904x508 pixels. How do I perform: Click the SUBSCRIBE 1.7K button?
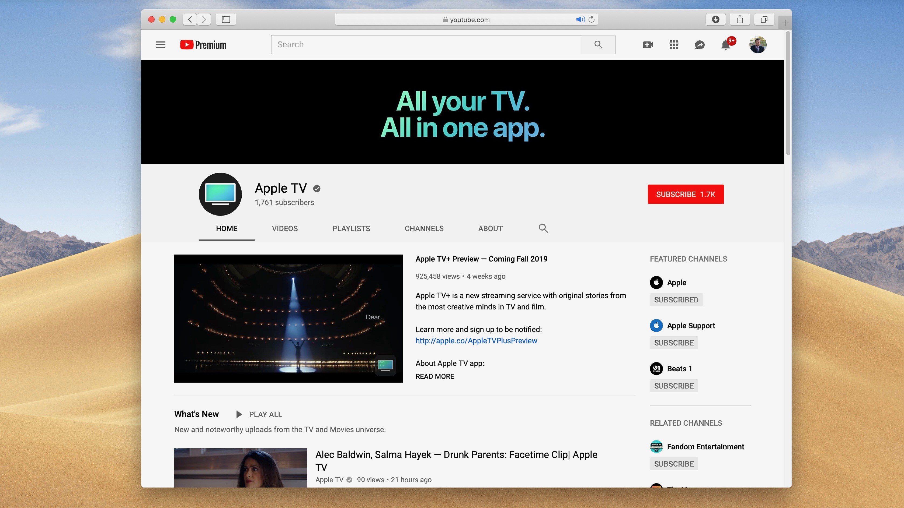[685, 194]
